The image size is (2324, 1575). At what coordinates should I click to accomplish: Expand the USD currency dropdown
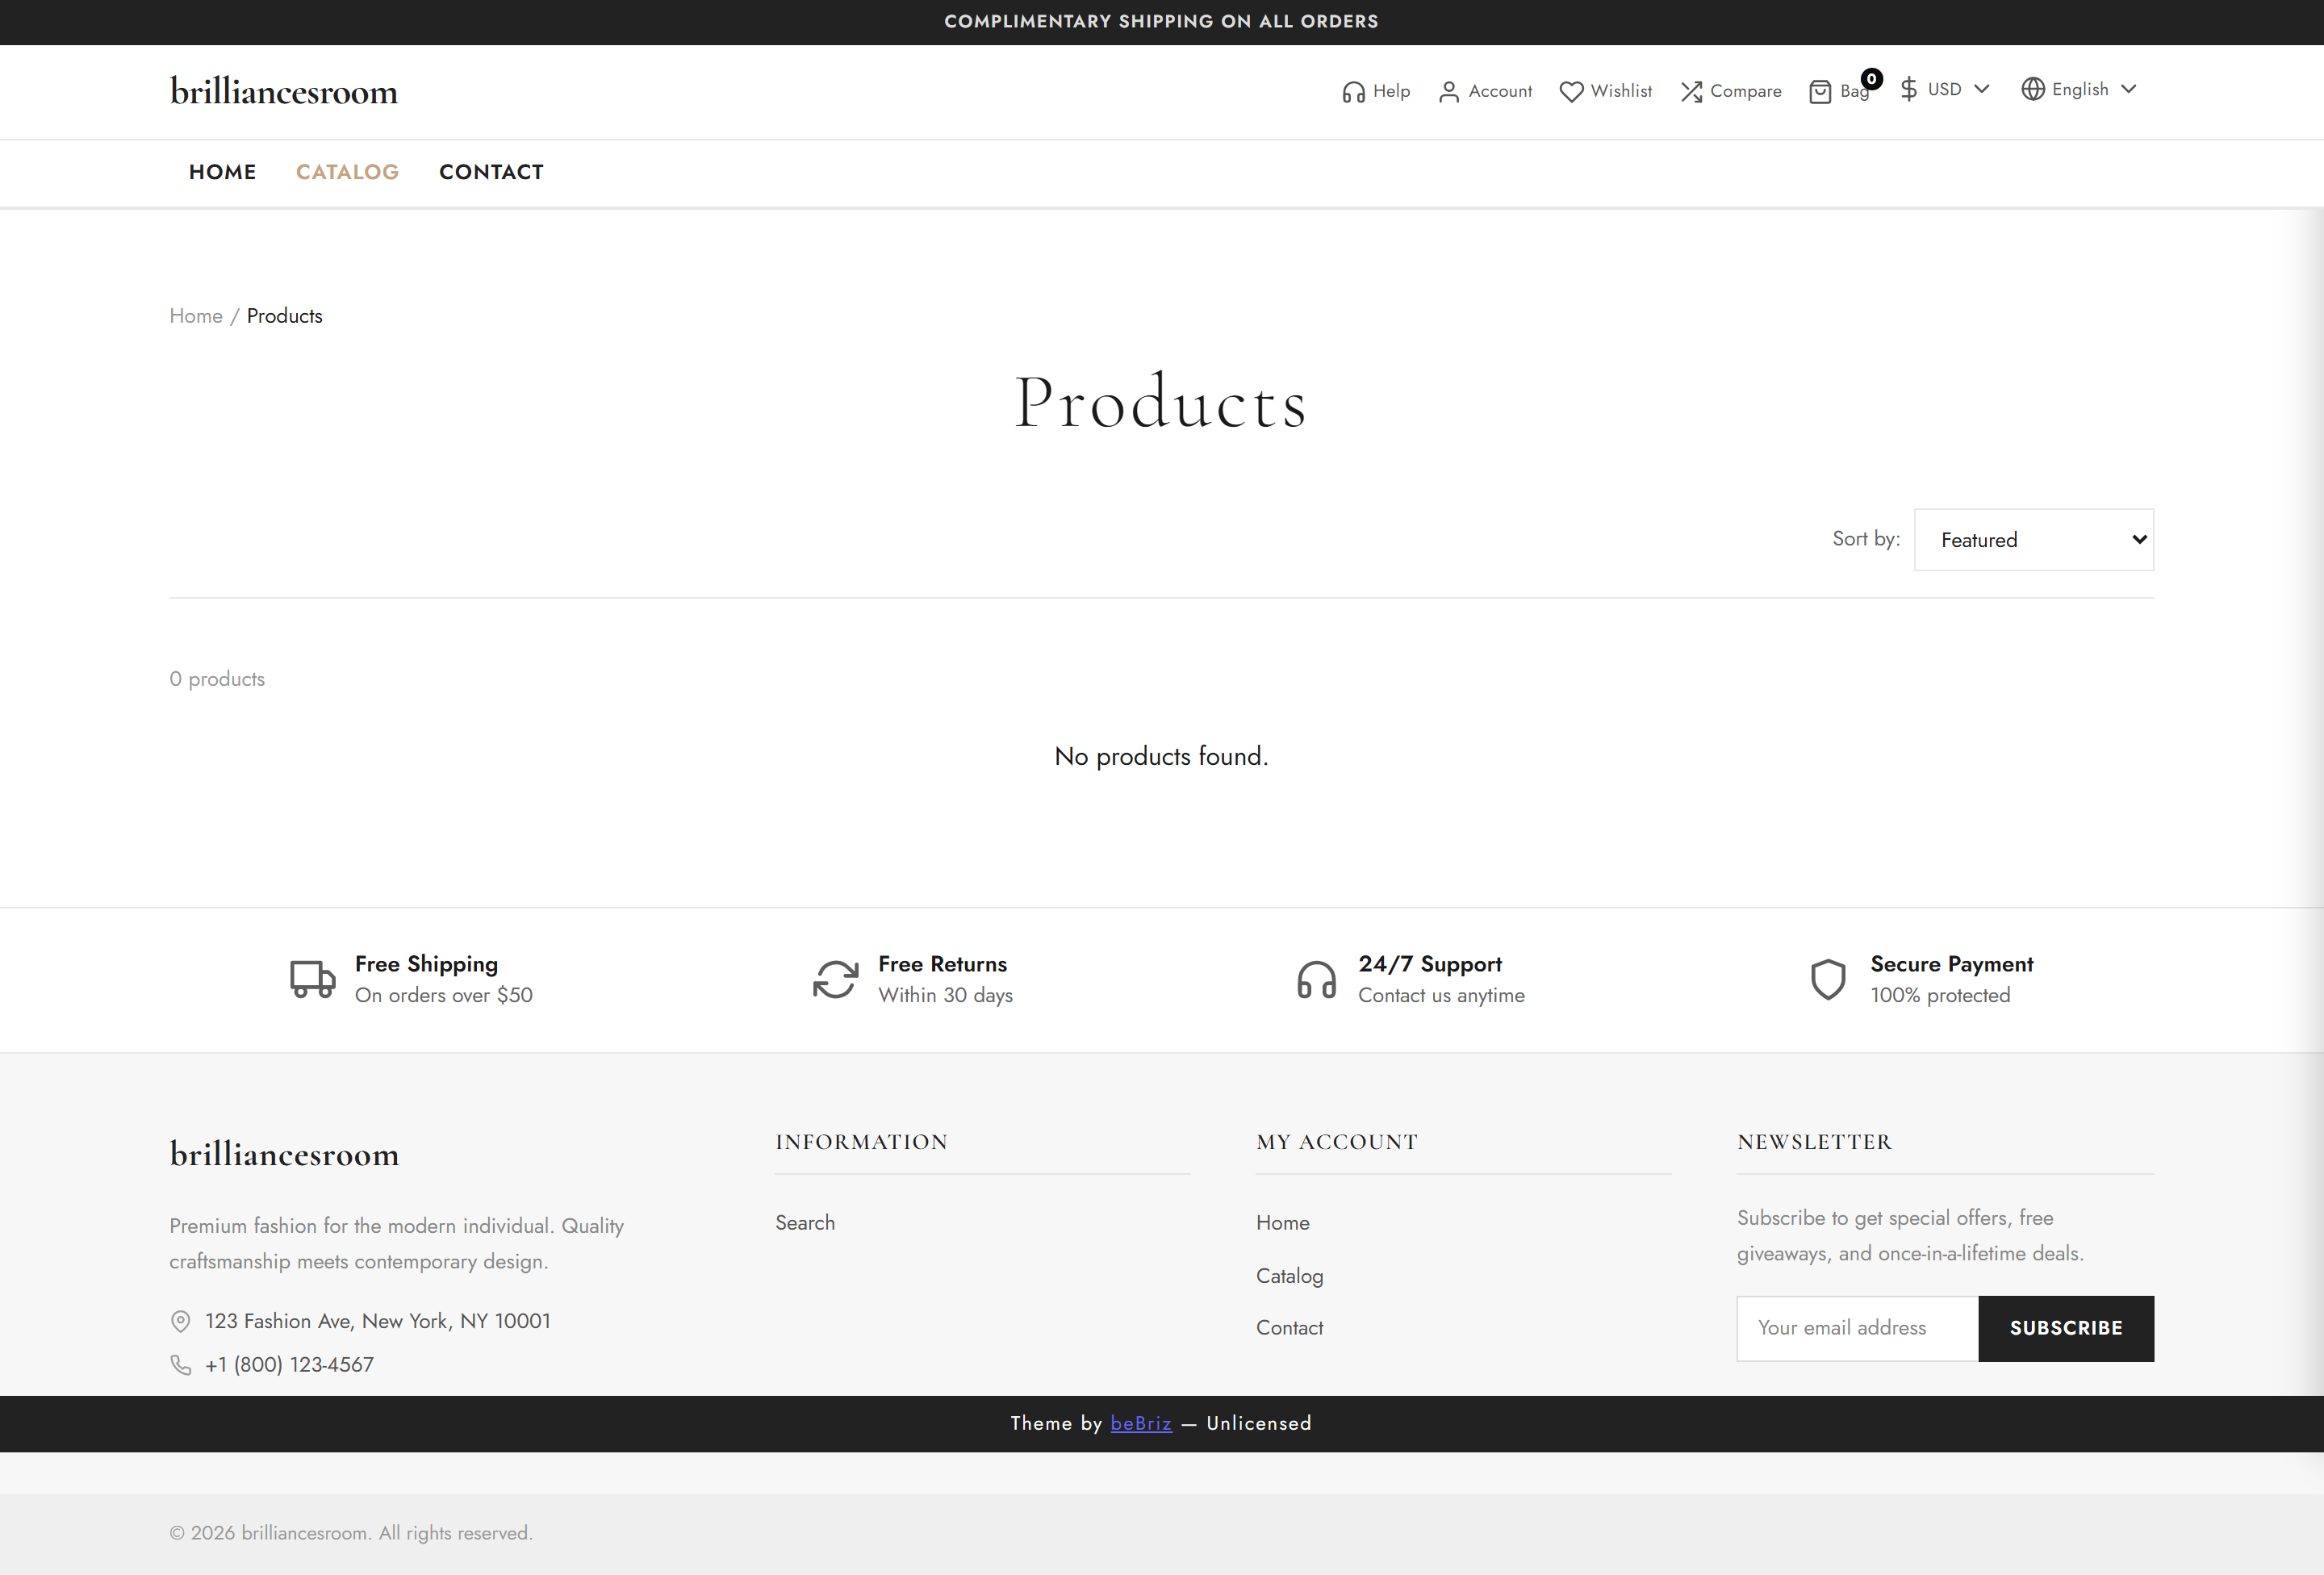tap(1945, 89)
